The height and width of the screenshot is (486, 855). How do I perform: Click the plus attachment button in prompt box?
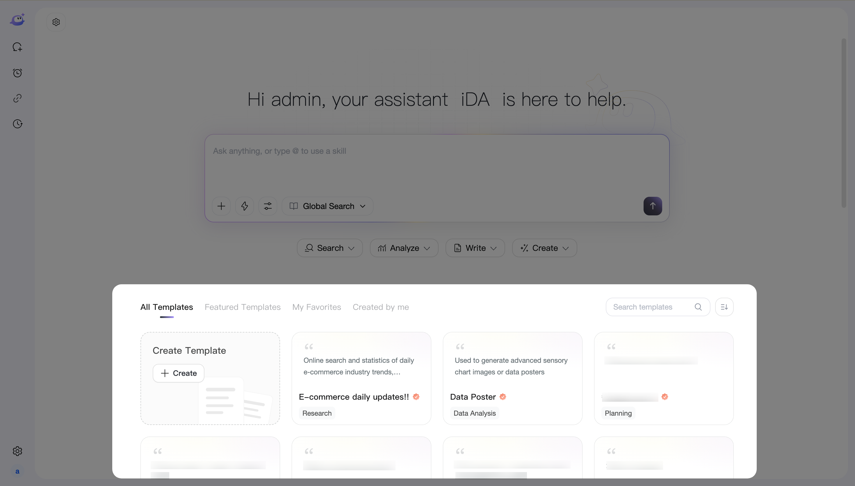(x=221, y=206)
